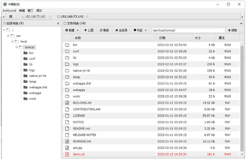
Task: Open the 编辑 menu
Action: click(22, 10)
